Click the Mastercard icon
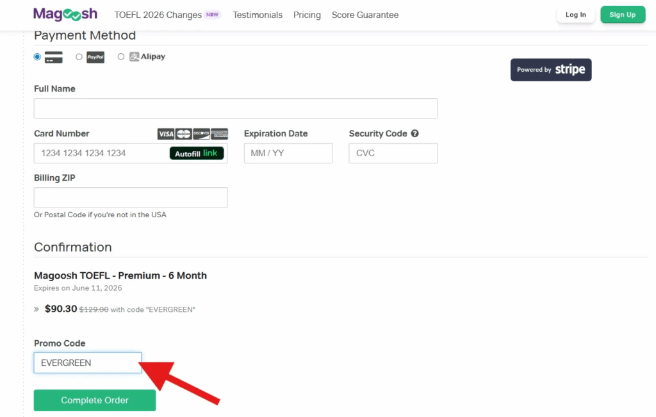Viewport: 656px width, 417px height. coord(183,134)
